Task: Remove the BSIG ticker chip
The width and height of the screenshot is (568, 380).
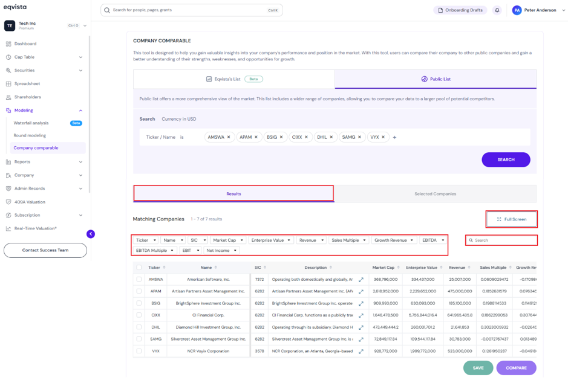Action: 281,137
